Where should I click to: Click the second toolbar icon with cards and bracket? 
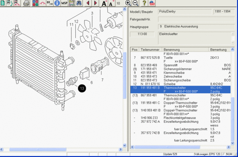[x=10, y=3]
